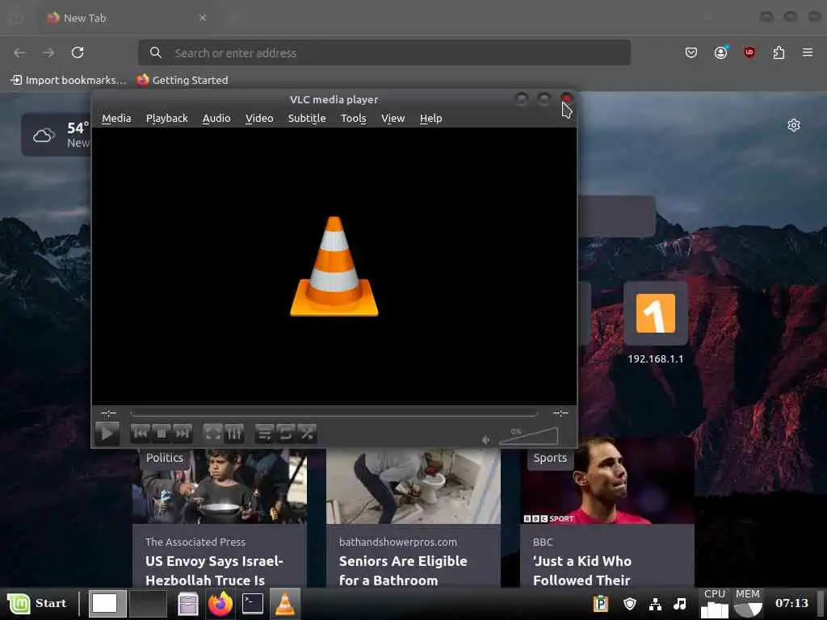Open Firefox hamburger application menu
The width and height of the screenshot is (827, 620).
[x=808, y=52]
